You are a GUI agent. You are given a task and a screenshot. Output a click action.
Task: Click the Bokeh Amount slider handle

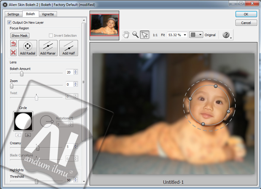[x=22, y=73]
